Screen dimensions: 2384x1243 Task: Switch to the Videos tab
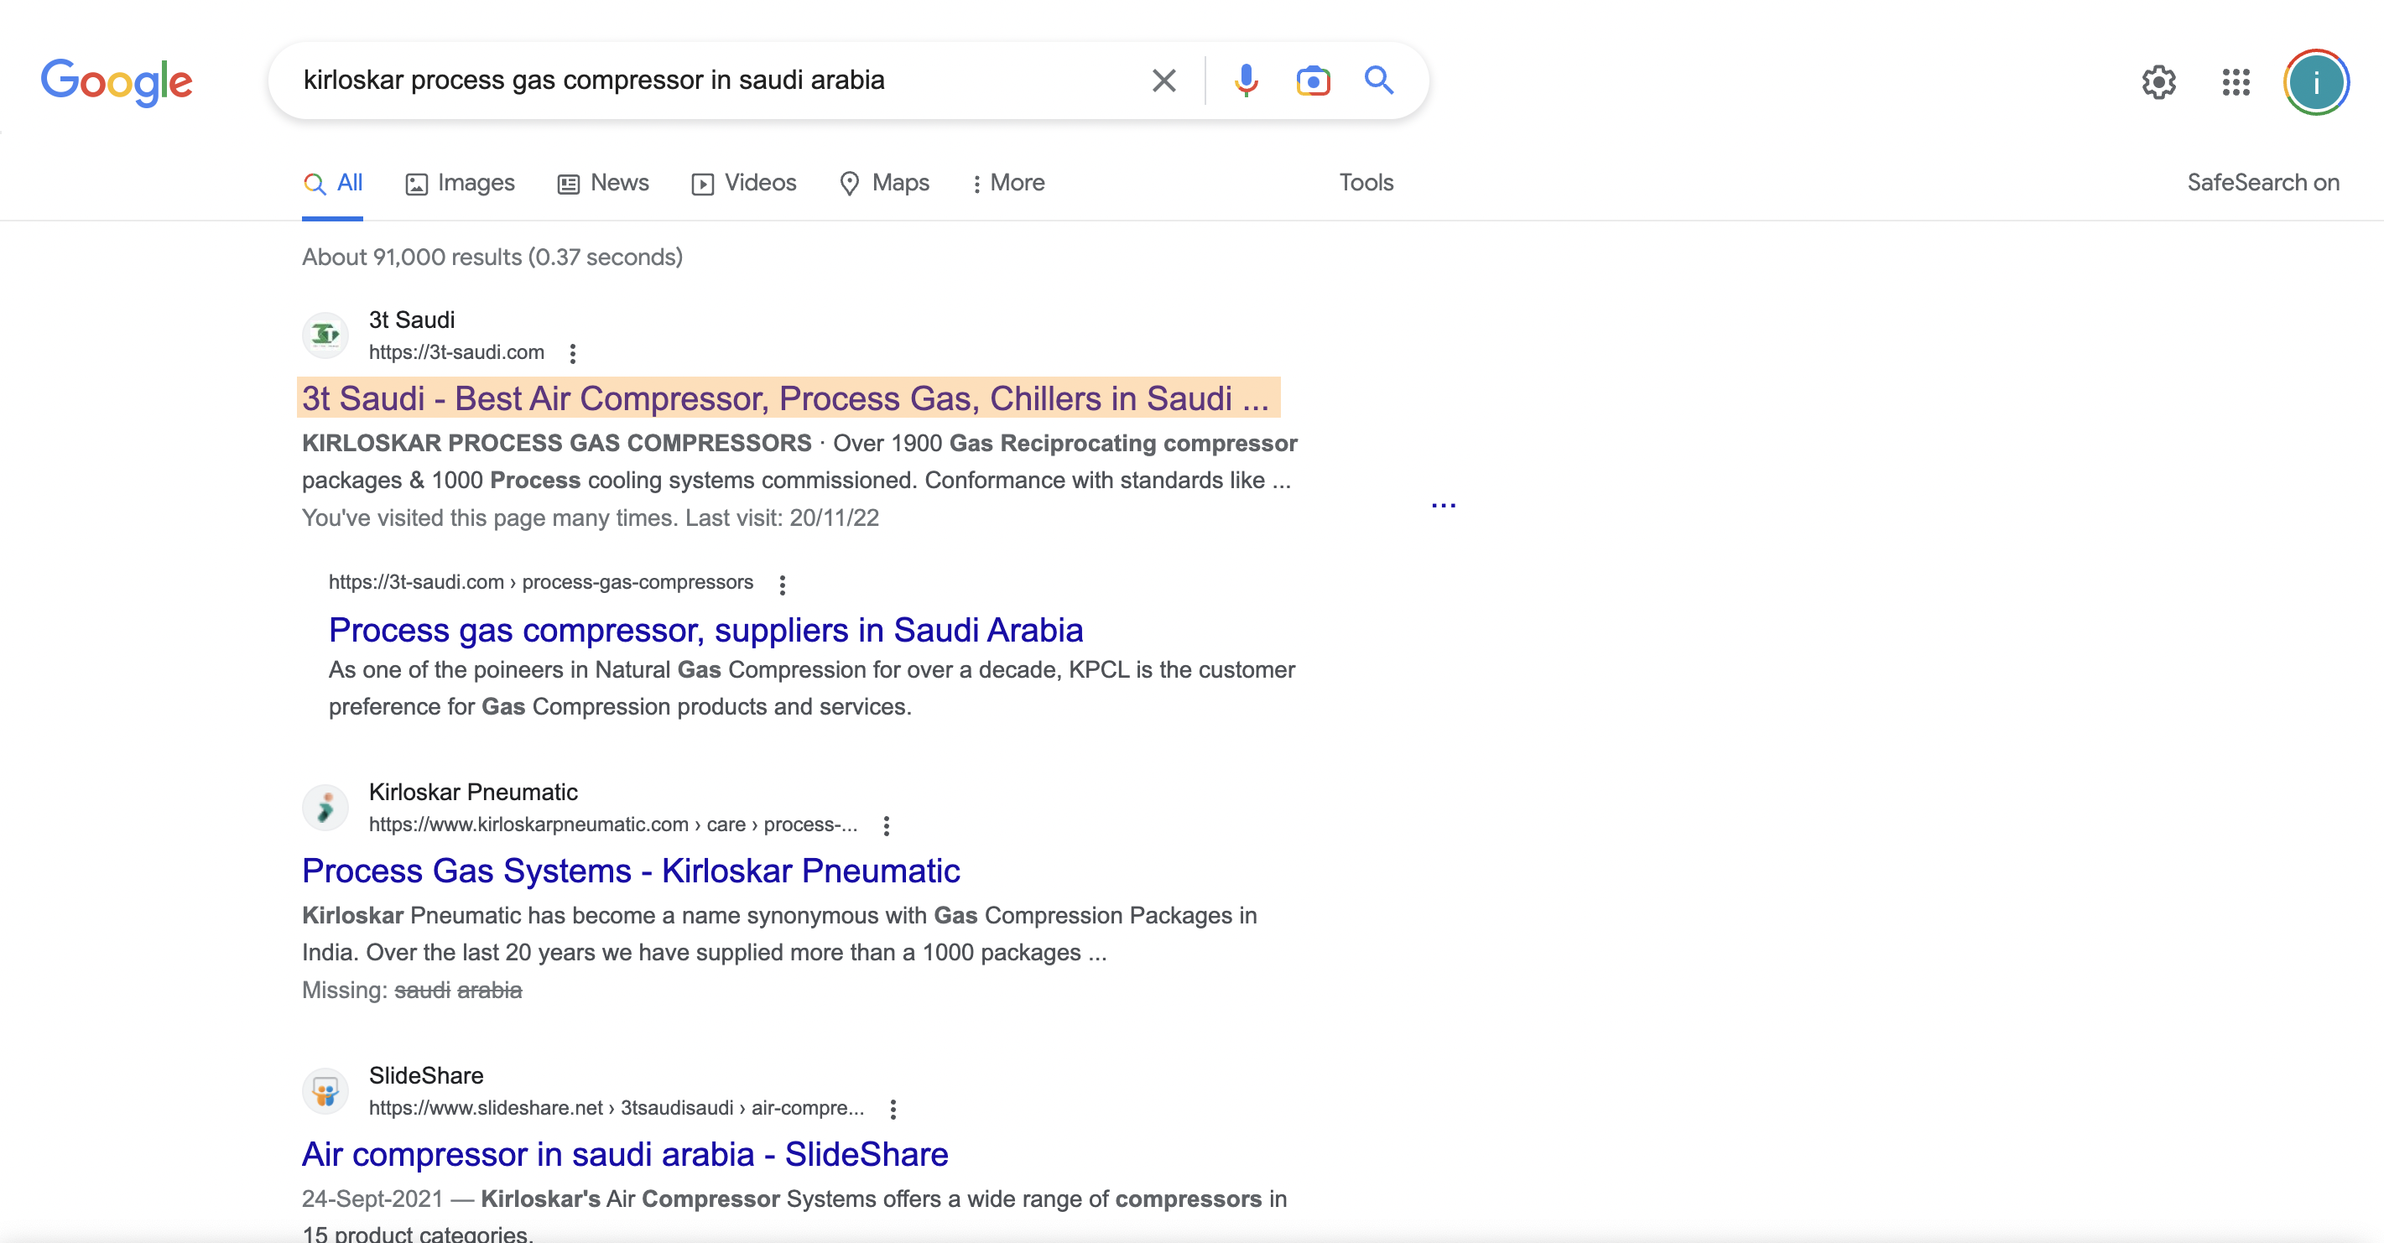pyautogui.click(x=743, y=183)
